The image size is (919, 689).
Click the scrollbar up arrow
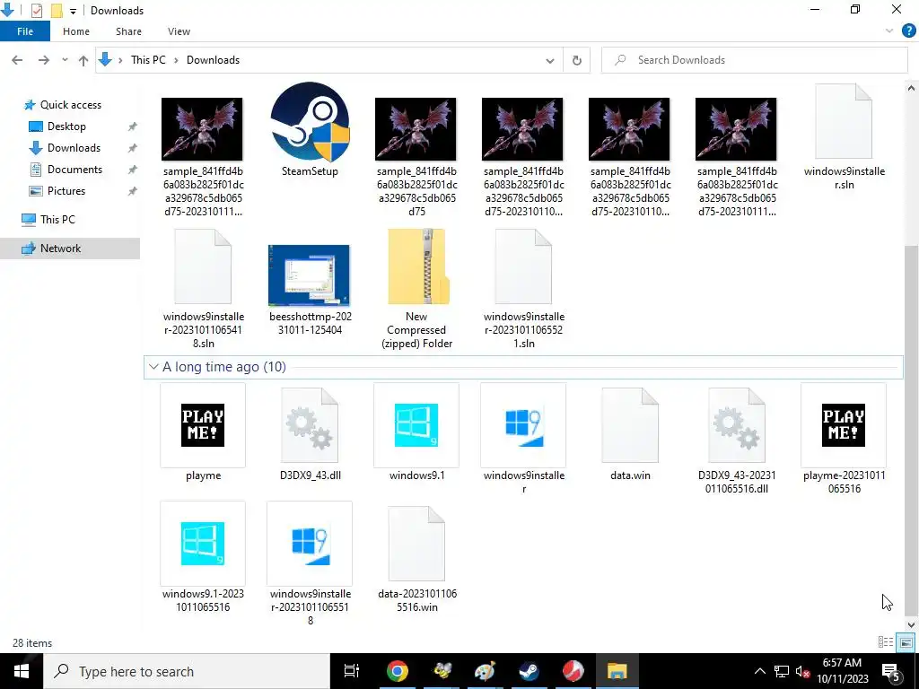pyautogui.click(x=911, y=88)
